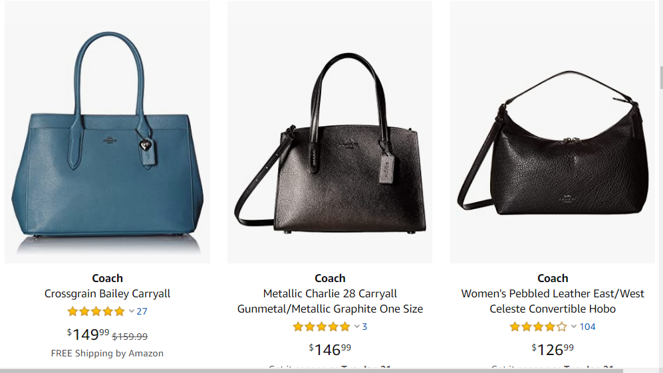Click the $126.99 price of Celeste Hobo
The width and height of the screenshot is (663, 373).
[x=553, y=350]
